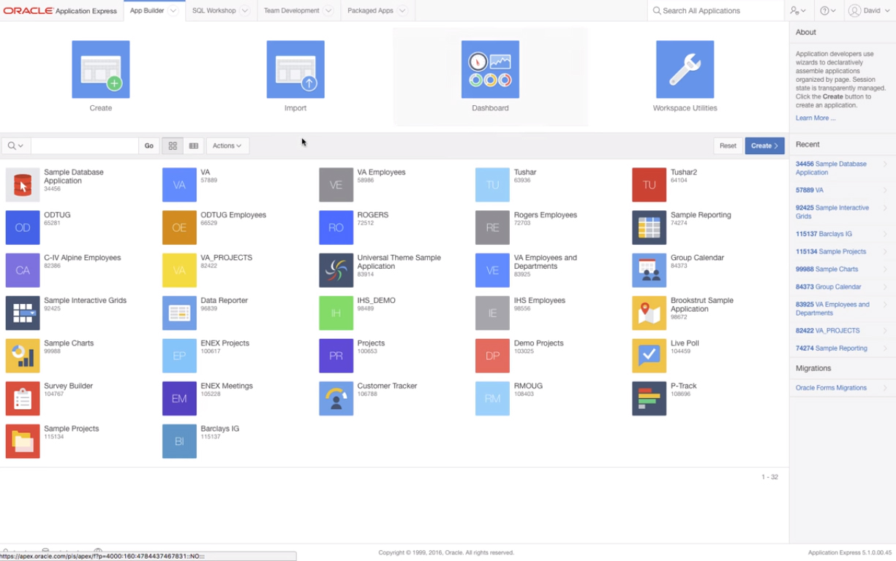Open recent 99988 Sample Charts link
Screen dimensions: 896x561
(827, 269)
